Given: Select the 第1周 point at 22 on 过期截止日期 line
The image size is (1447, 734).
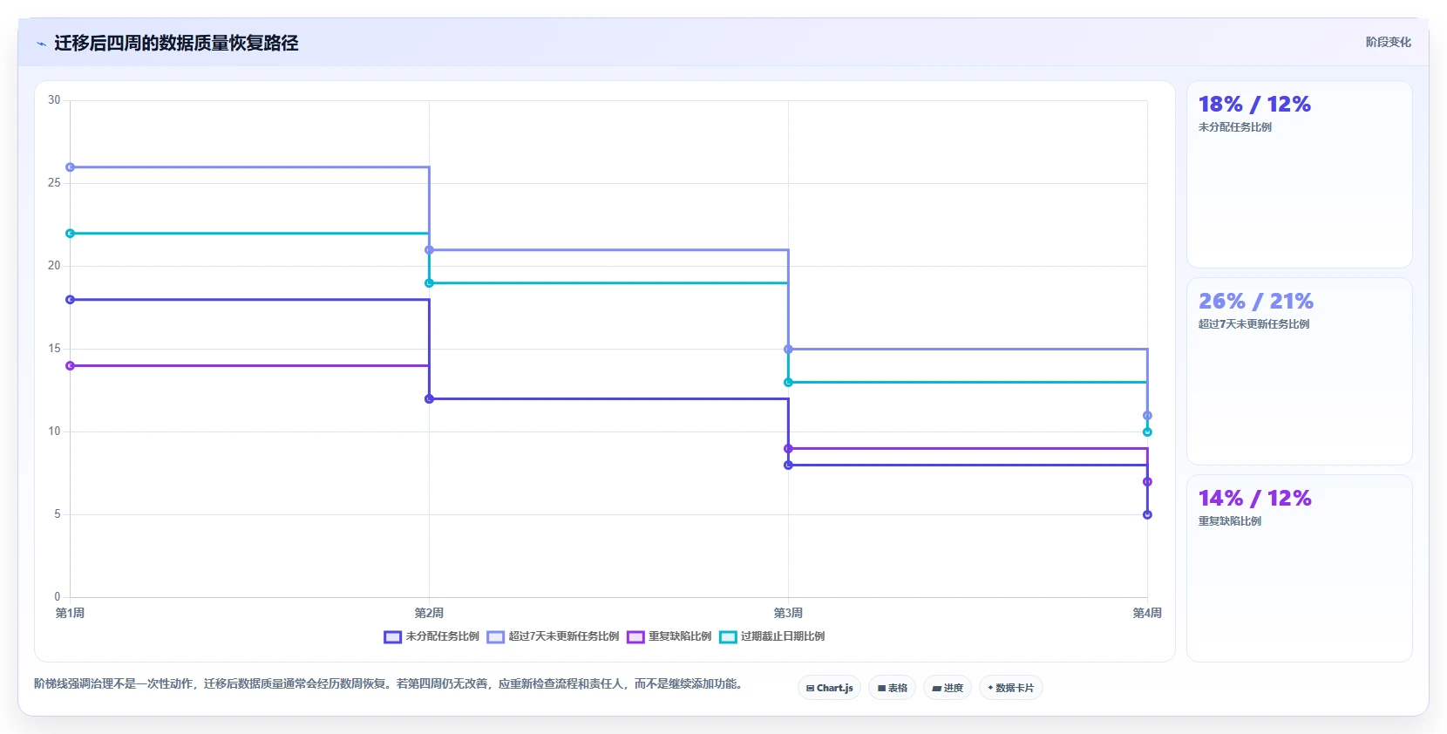Looking at the screenshot, I should (71, 234).
